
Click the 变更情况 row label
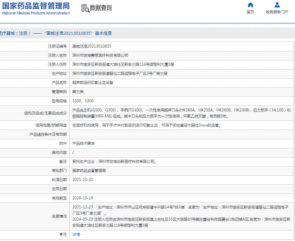59,216
